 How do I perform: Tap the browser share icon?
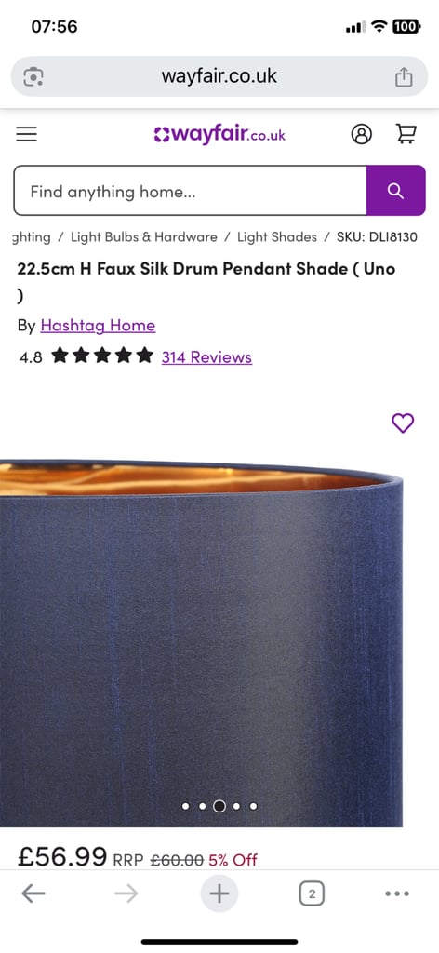click(x=404, y=76)
